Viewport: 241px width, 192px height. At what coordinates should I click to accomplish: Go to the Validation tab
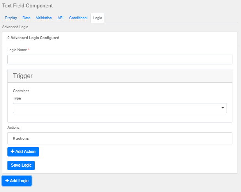click(44, 18)
